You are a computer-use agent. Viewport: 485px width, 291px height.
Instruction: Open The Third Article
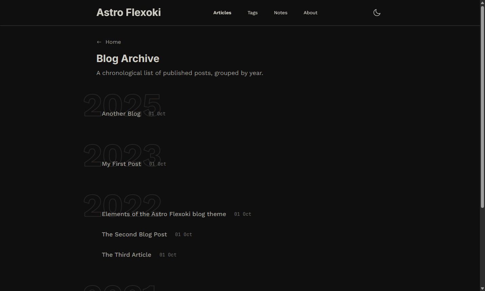pyautogui.click(x=127, y=255)
